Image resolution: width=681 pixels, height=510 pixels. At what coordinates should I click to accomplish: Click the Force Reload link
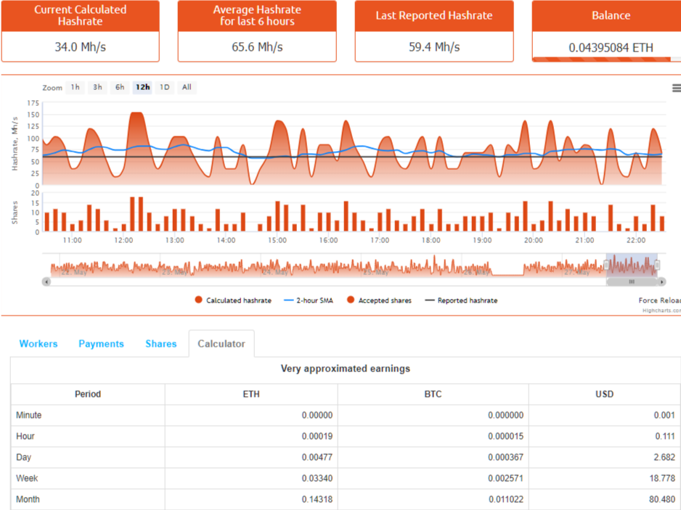660,300
